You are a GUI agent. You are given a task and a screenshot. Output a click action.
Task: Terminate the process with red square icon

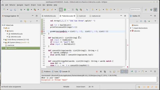97,72
